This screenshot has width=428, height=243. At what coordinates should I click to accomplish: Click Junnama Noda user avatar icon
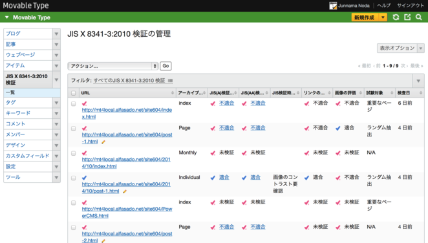click(x=333, y=6)
